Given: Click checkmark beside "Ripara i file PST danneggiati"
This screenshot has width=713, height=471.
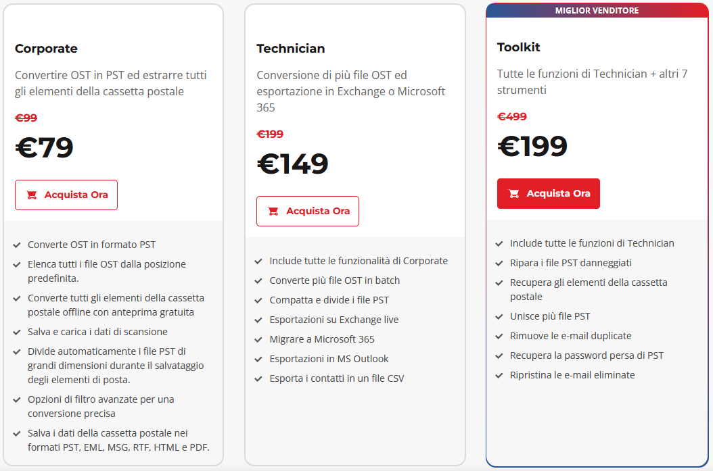Looking at the screenshot, I should [x=499, y=263].
